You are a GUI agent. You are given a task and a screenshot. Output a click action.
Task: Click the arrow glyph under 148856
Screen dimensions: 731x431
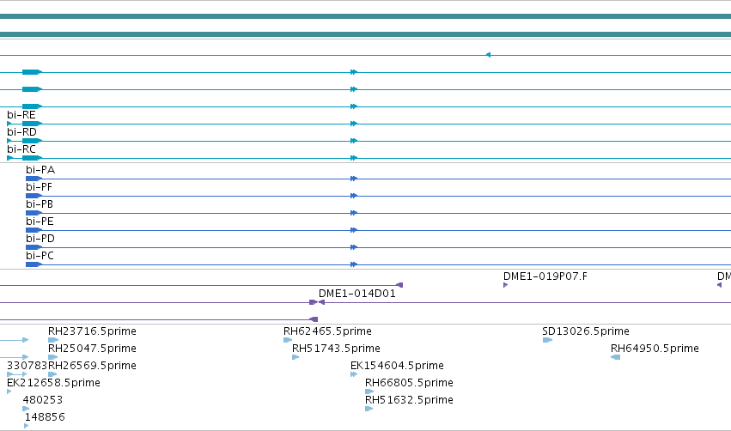click(x=26, y=426)
